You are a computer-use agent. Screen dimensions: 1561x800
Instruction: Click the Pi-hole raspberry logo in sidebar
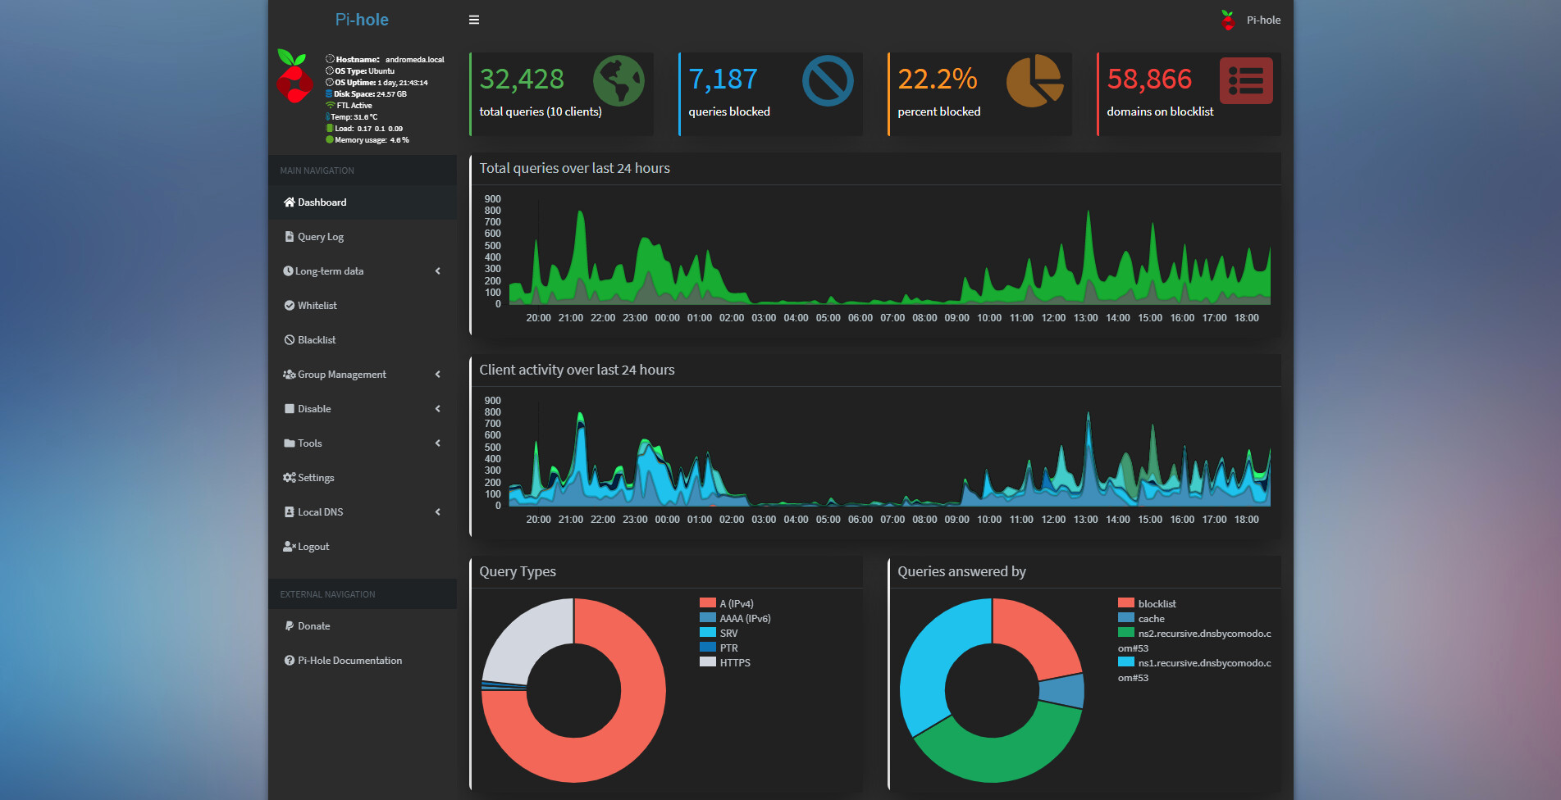pos(294,76)
